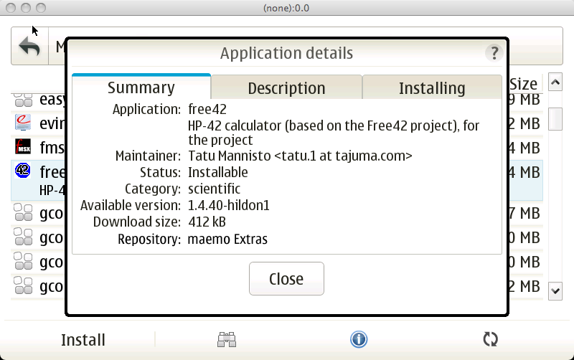Click icon of the last gco package (2 MB)
574x360 pixels.
click(x=23, y=285)
